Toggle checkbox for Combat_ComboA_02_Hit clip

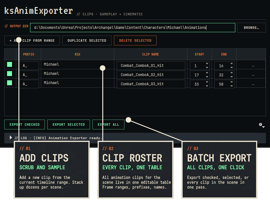pyautogui.click(x=10, y=74)
